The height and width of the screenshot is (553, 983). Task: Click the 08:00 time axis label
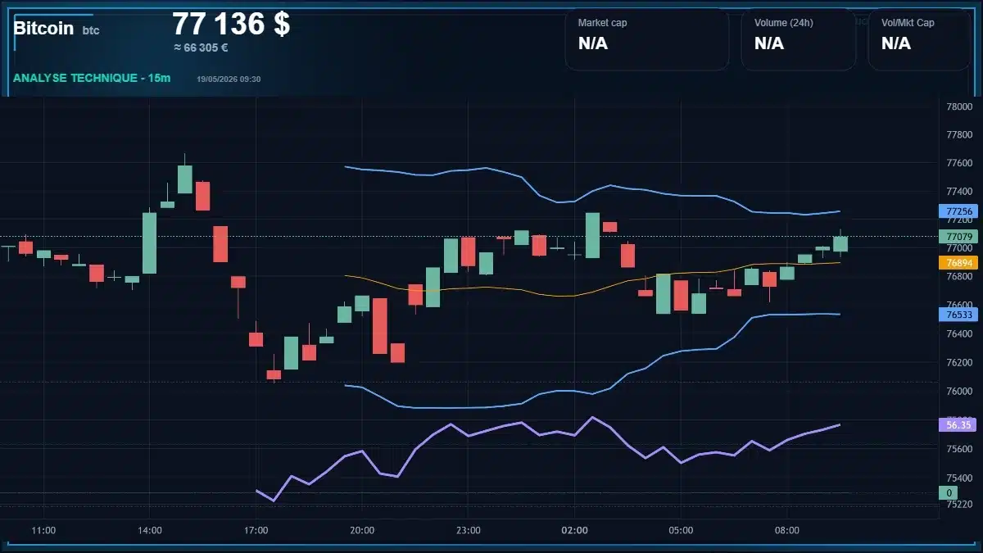click(x=787, y=531)
